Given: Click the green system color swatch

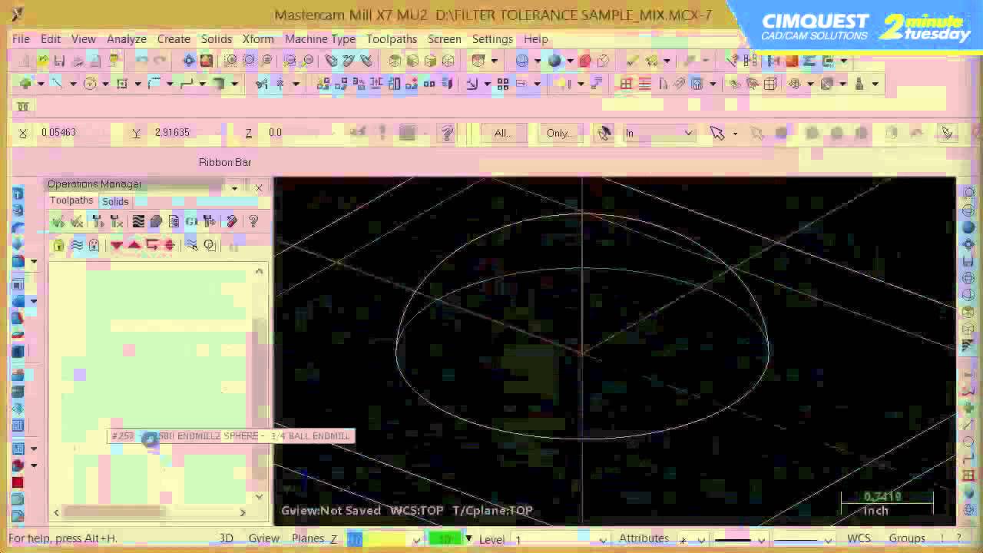Looking at the screenshot, I should point(445,538).
